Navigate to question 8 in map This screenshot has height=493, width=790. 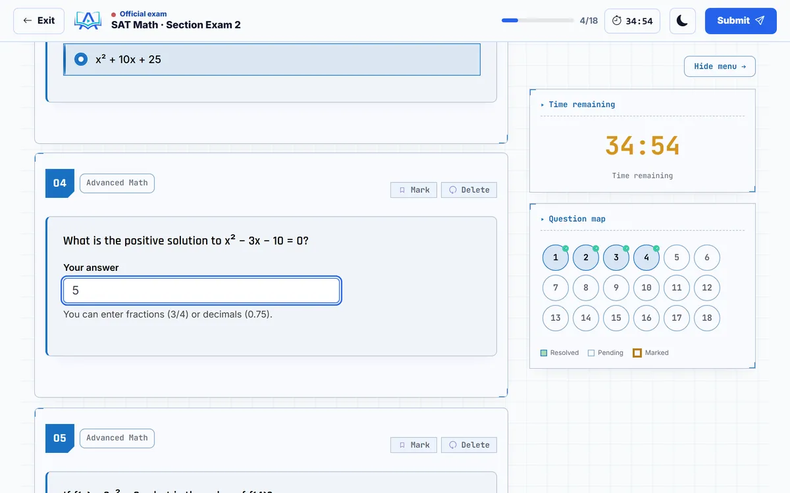coord(586,288)
